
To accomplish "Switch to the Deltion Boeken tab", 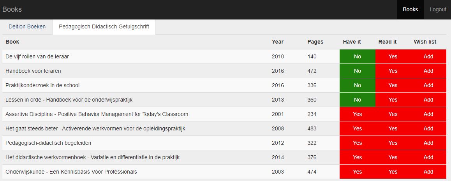I will pos(27,27).
